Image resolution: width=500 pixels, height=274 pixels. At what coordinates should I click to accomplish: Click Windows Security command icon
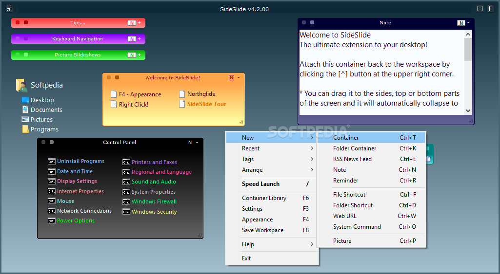tap(126, 212)
